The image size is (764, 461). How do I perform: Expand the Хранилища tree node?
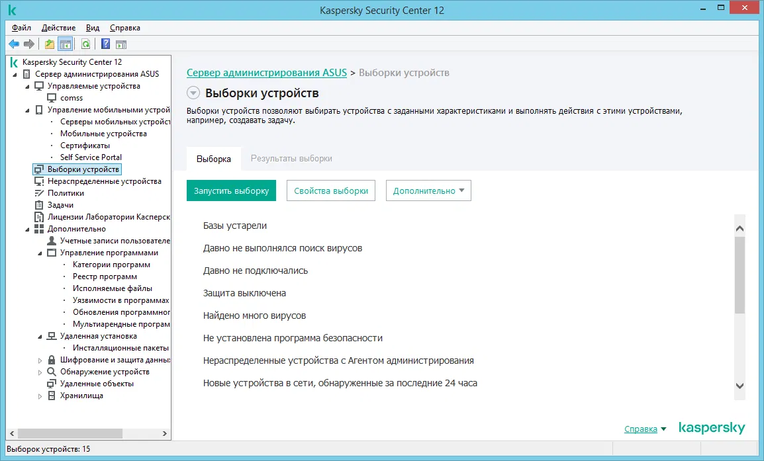[x=40, y=396]
